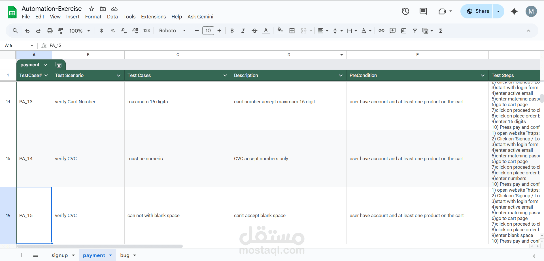Open the Test Cases column filter dropdown
This screenshot has height=261, width=544.
[225, 75]
